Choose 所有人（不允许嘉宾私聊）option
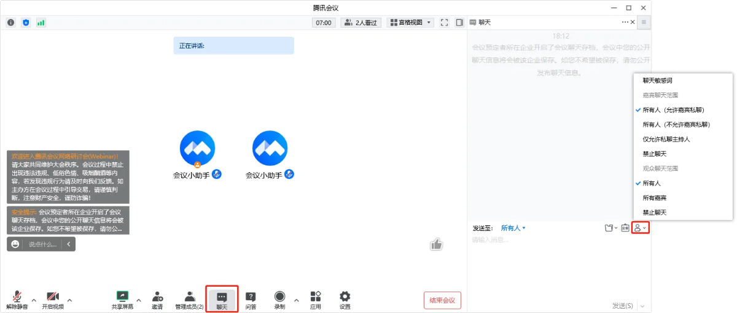The image size is (737, 313). (x=683, y=124)
